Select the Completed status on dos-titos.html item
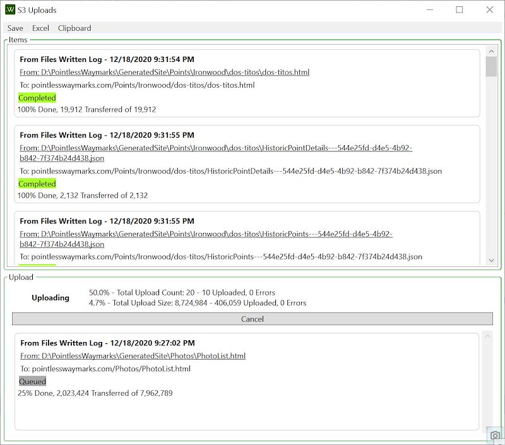505x445 pixels. [x=37, y=98]
